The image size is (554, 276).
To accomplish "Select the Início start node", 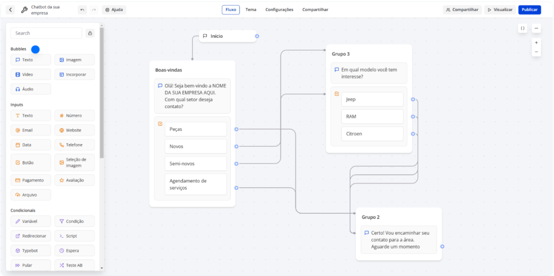I will tap(228, 36).
